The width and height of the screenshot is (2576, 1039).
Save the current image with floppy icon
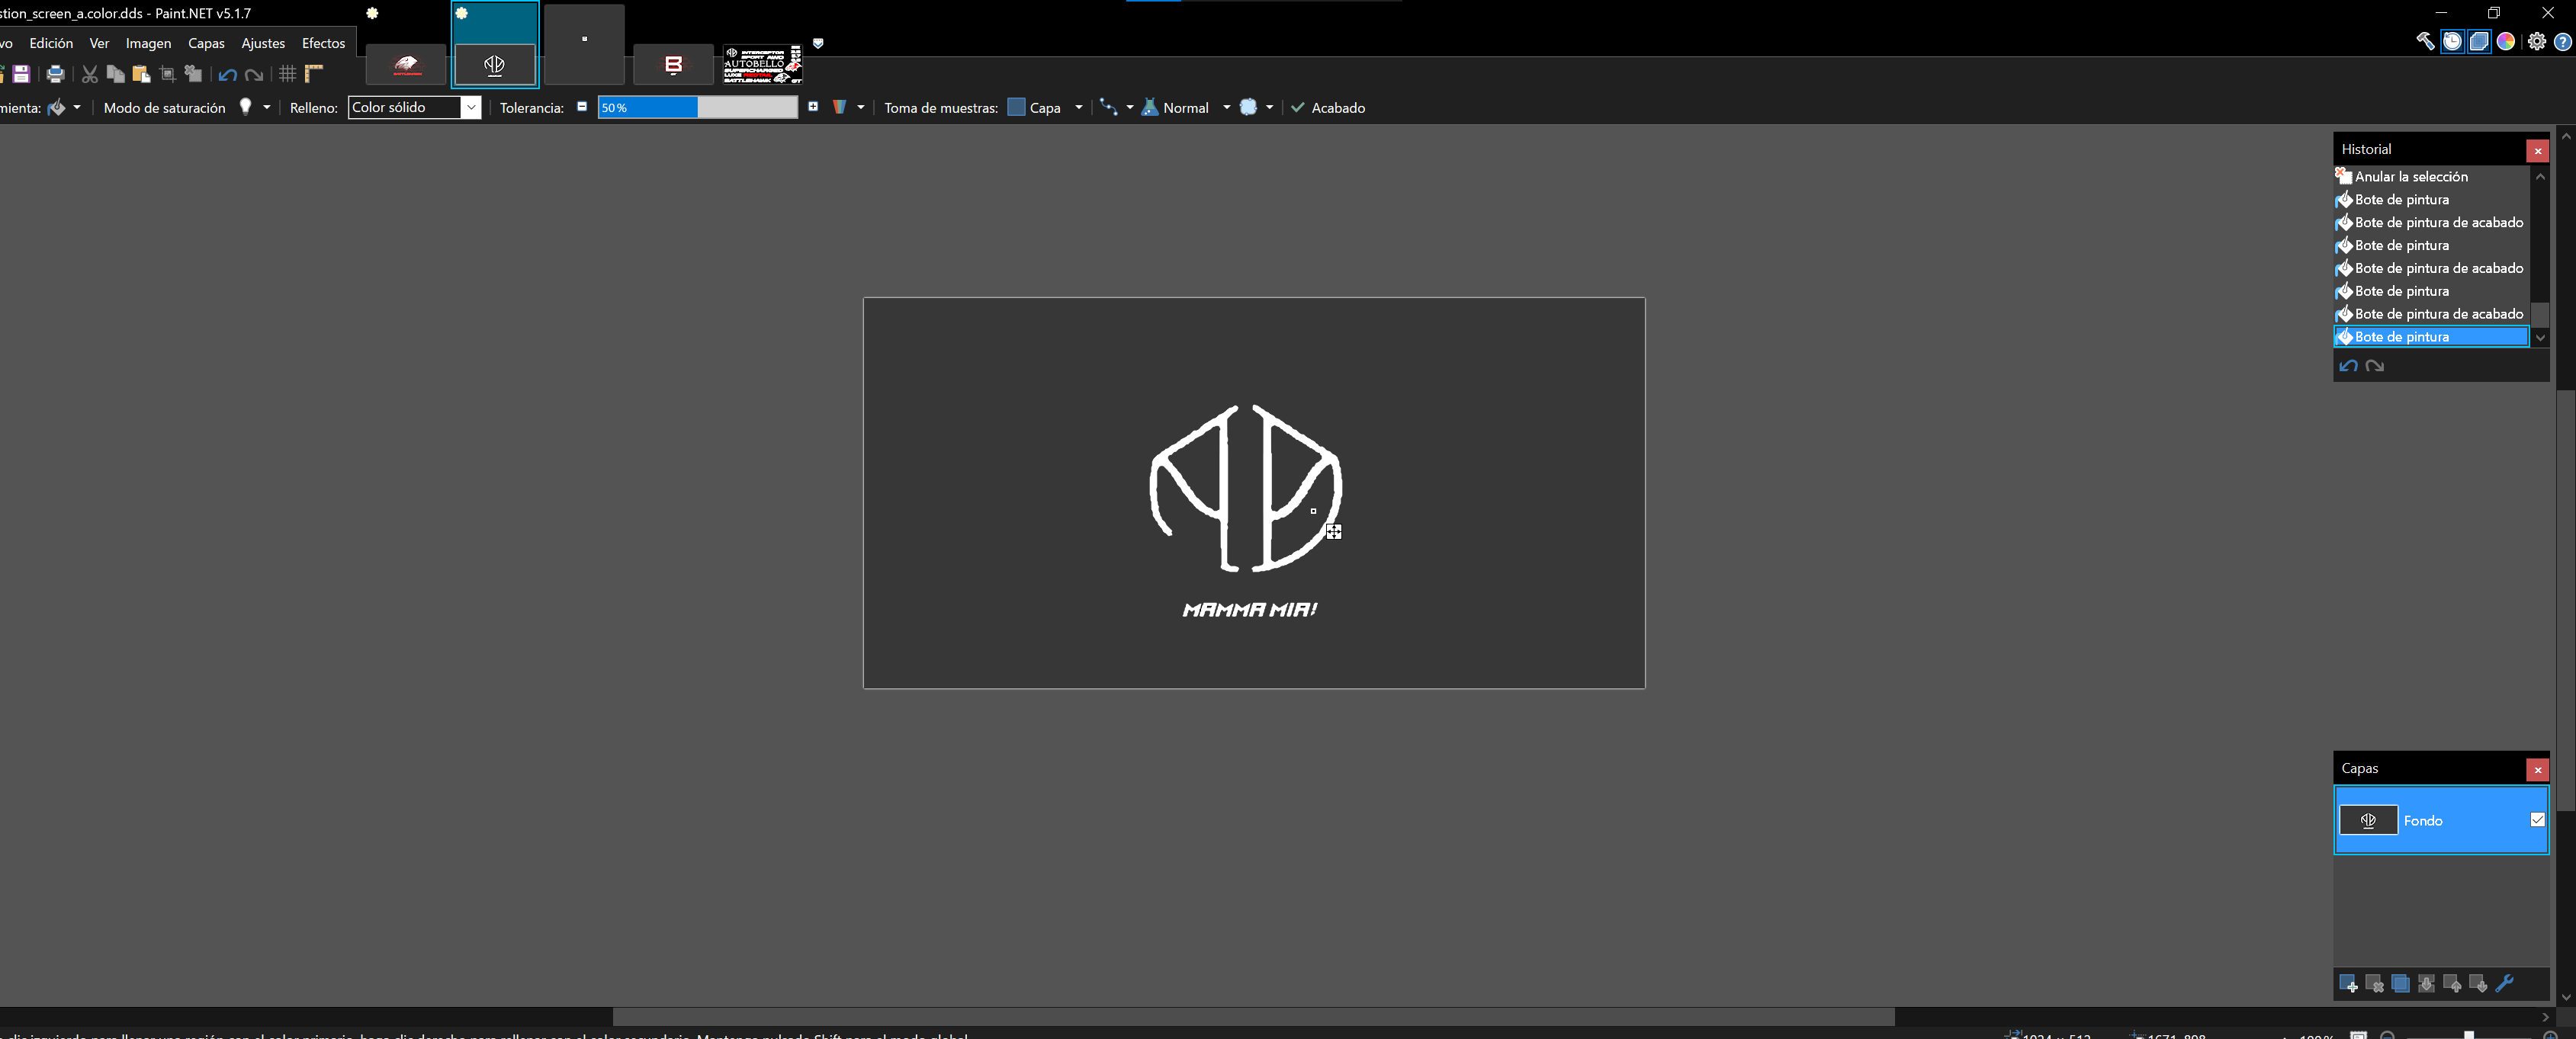click(22, 74)
